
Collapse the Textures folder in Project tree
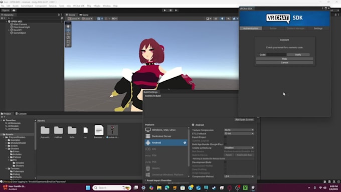click(x=7, y=168)
